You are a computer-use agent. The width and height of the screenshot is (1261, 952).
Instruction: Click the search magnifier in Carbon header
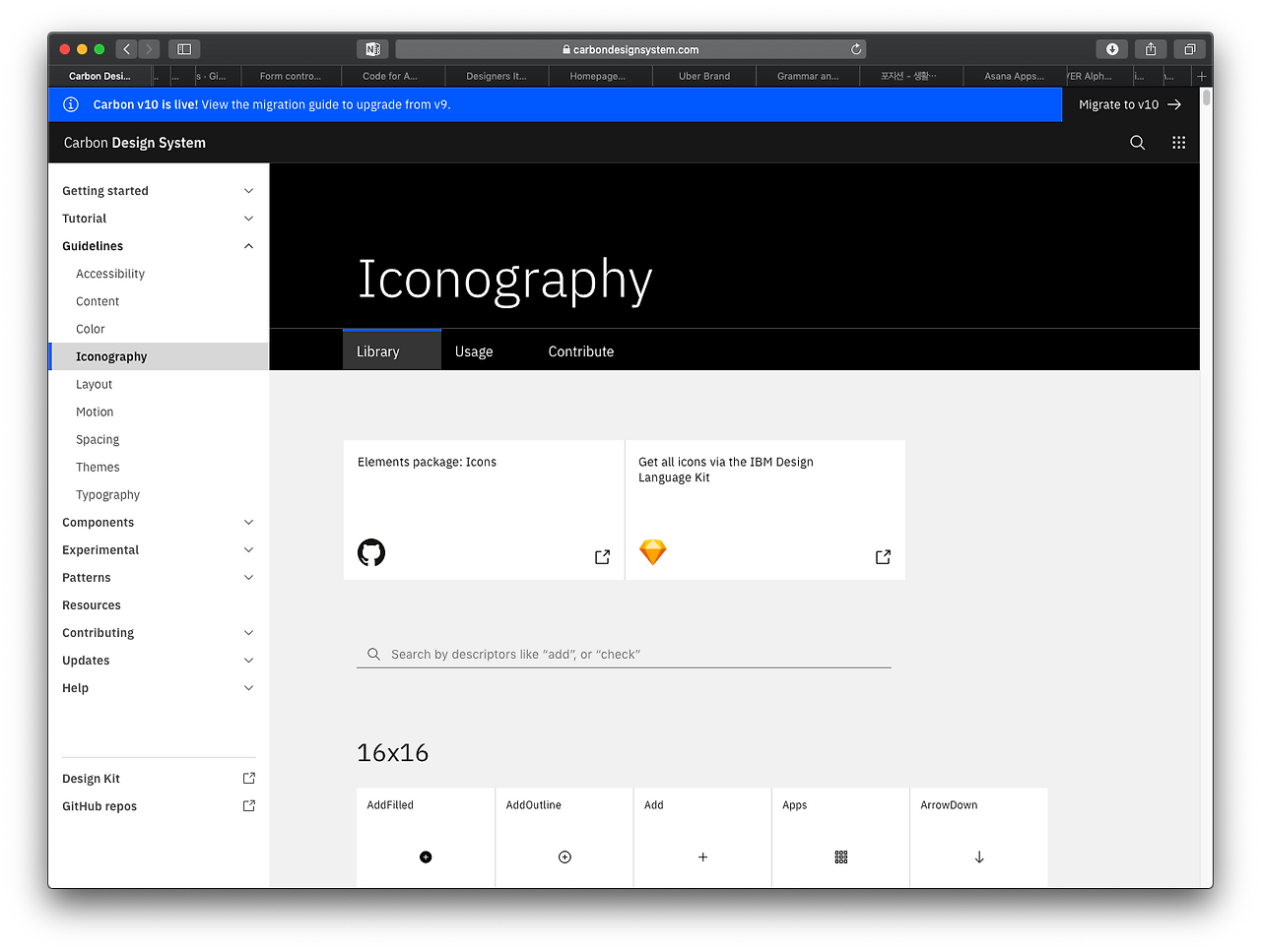pos(1137,143)
